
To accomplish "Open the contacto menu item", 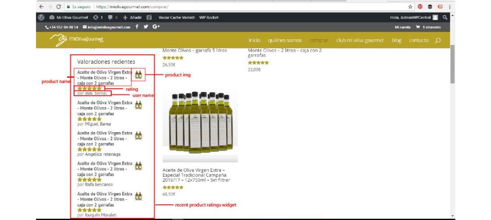I will (419, 40).
